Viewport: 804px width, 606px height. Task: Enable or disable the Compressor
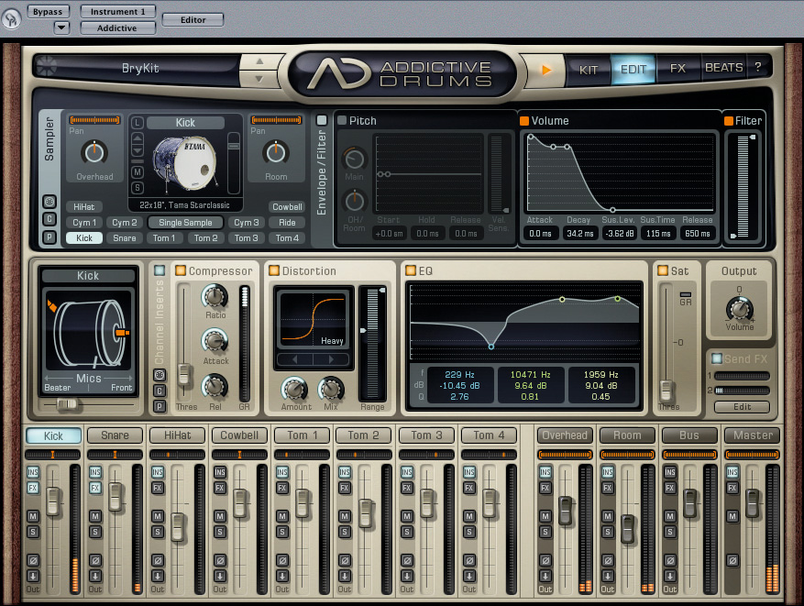pyautogui.click(x=181, y=270)
